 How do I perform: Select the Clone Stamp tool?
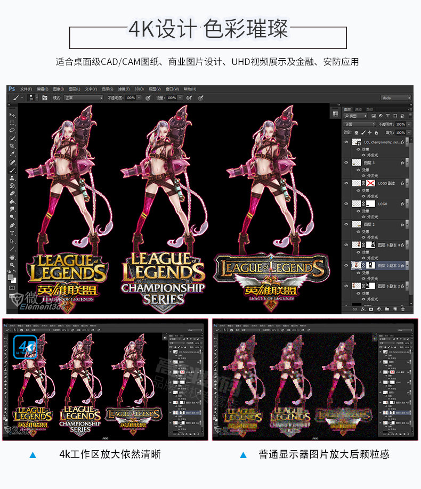(12, 178)
